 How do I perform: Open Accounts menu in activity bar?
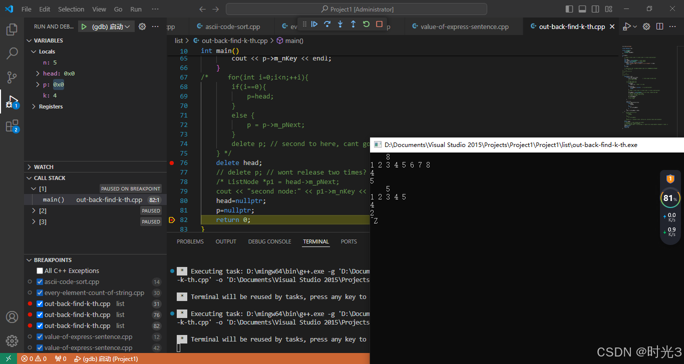tap(12, 317)
